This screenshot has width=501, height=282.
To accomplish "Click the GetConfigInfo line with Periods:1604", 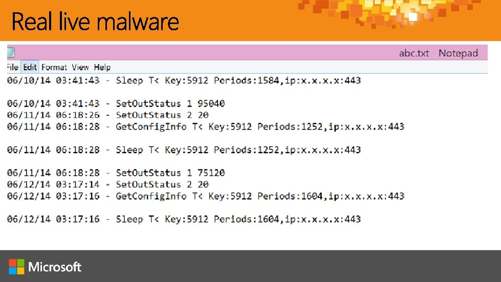I will point(206,196).
